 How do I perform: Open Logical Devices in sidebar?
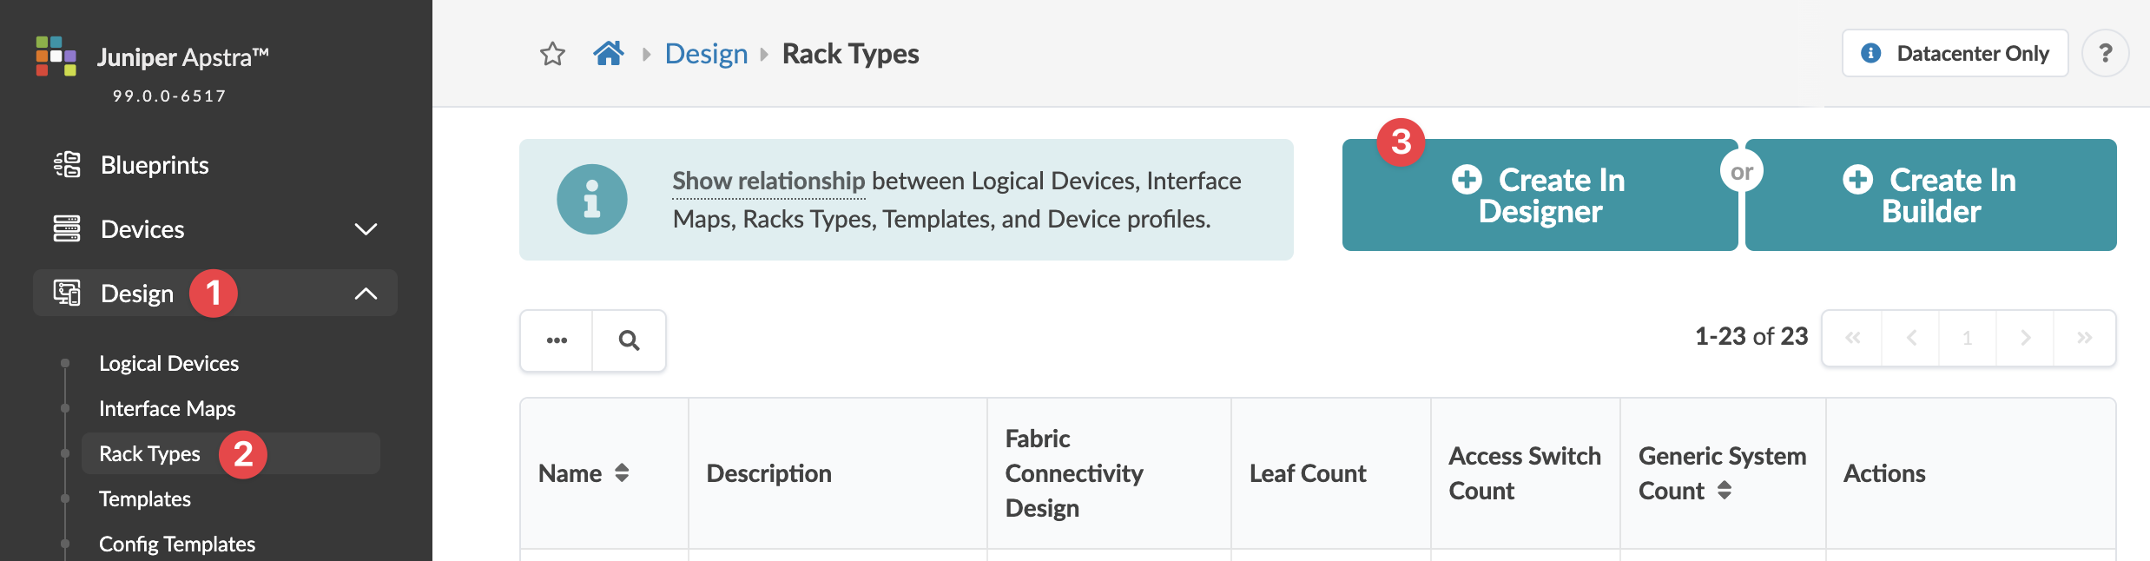click(168, 363)
